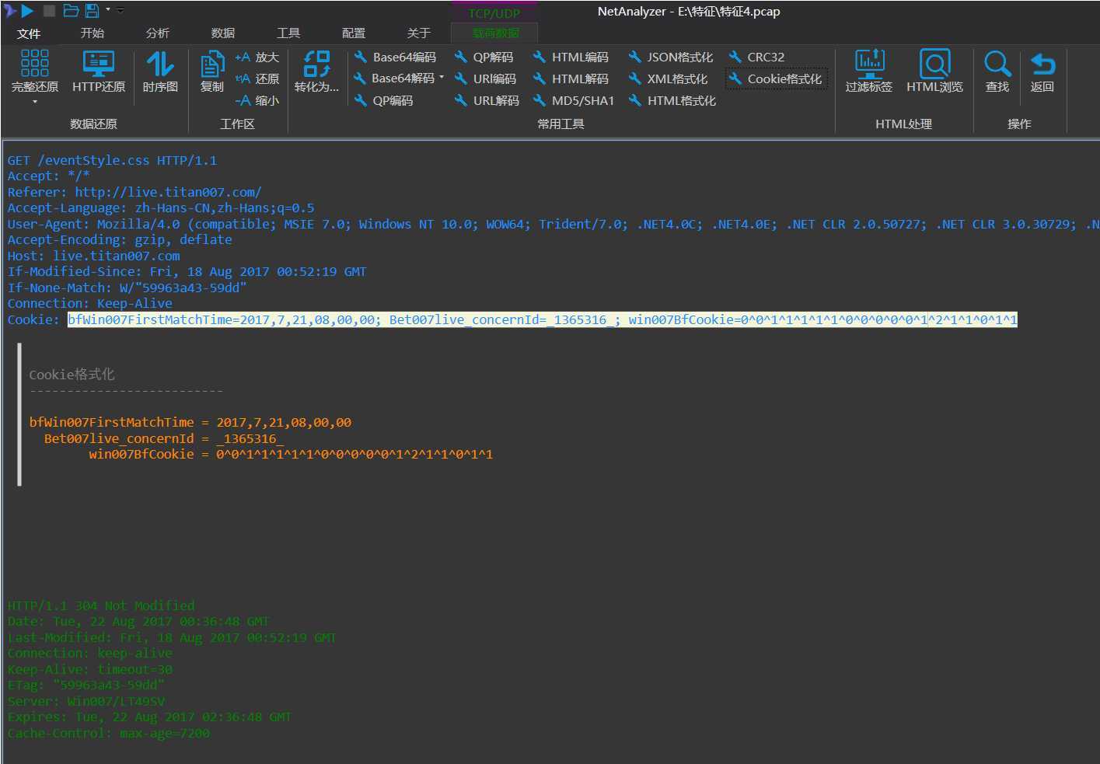Click the HTTP/1.1 304 Not Modified line
1100x764 pixels.
(x=101, y=605)
